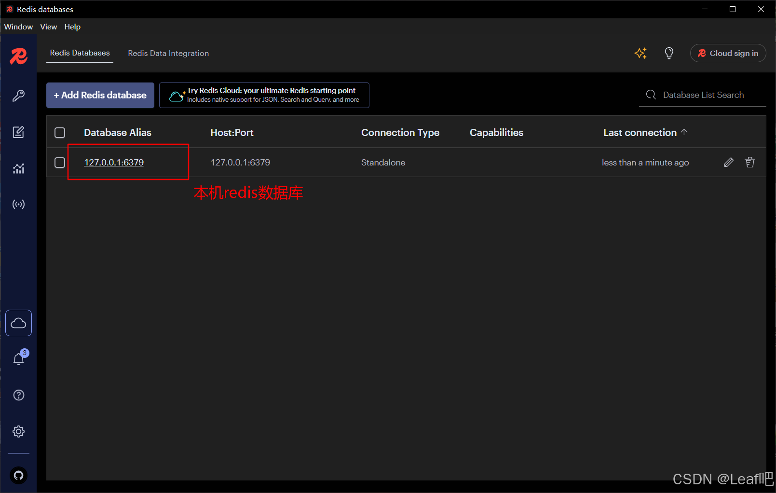The image size is (776, 493).
Task: Open the Help question mark icon
Action: click(18, 395)
